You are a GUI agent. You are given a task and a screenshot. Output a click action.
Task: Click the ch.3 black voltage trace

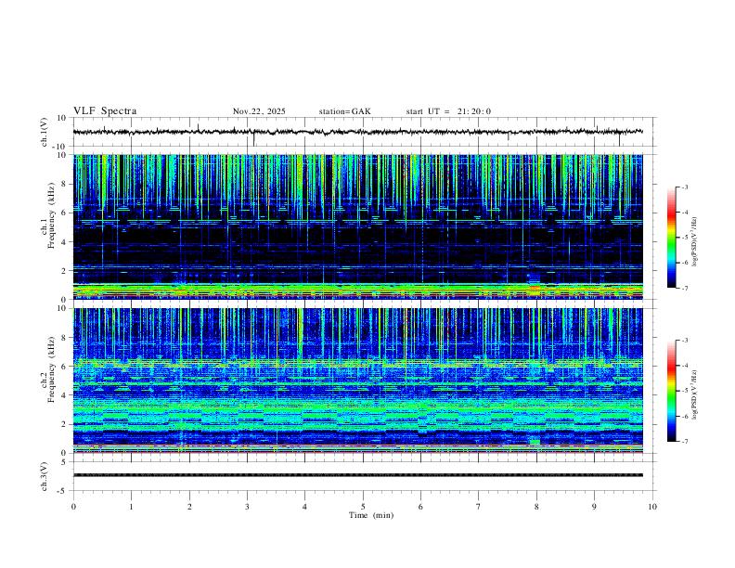(358, 475)
